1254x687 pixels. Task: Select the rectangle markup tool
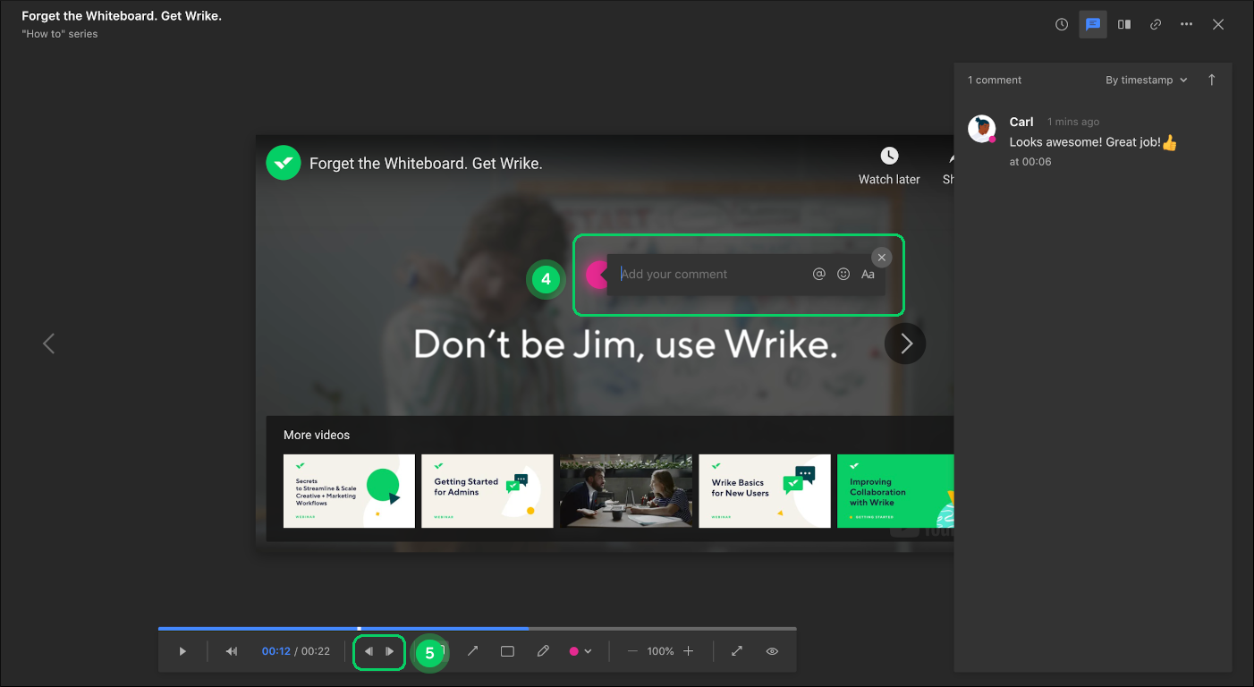click(x=507, y=651)
